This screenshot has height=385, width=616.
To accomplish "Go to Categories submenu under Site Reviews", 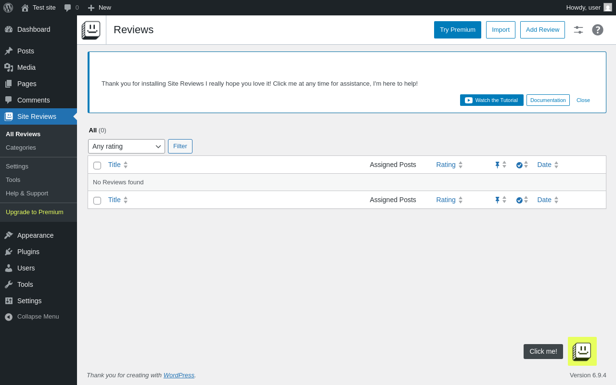I will [21, 148].
